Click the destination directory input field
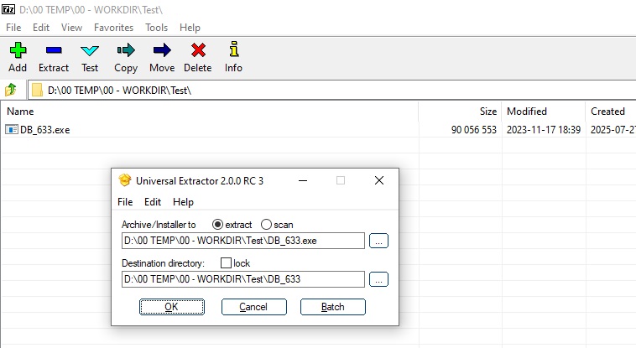 point(243,279)
